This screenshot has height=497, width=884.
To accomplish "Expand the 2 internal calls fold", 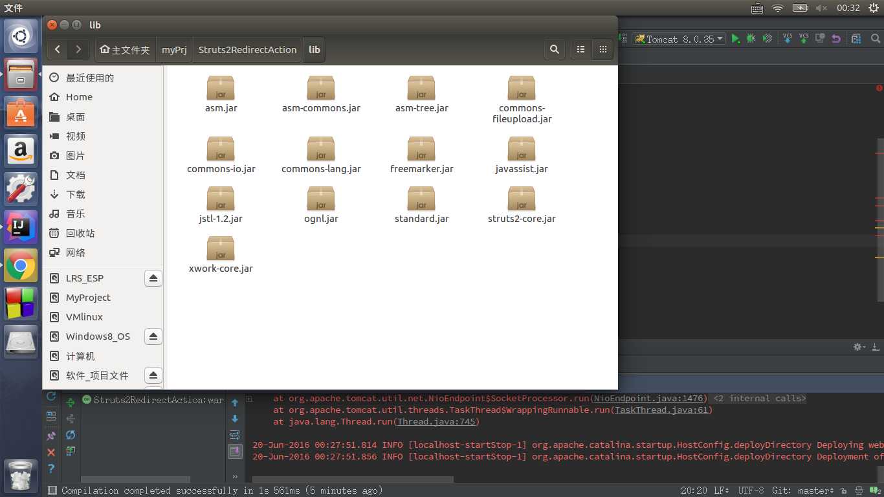I will click(x=760, y=399).
